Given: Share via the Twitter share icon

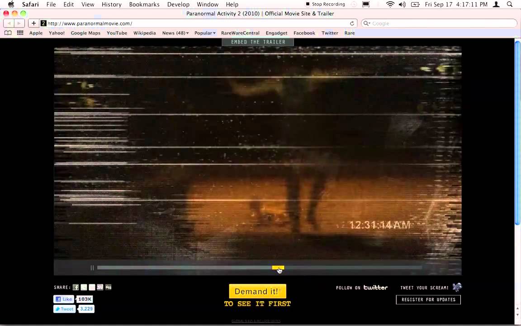Looking at the screenshot, I should click(84, 287).
